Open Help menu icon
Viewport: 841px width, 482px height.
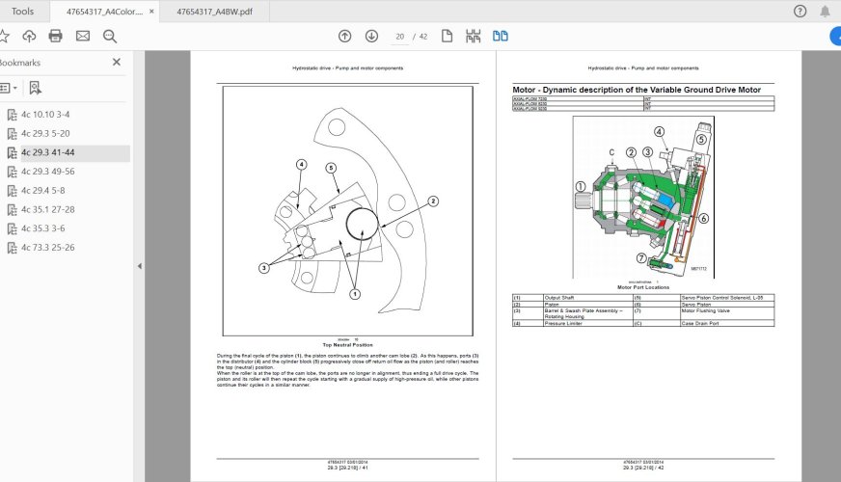tap(800, 12)
